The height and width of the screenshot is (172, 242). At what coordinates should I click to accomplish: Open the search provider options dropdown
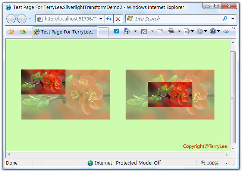click(233, 19)
